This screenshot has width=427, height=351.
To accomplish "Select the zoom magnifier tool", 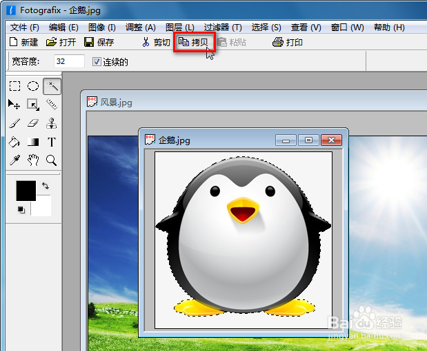I will (52, 160).
